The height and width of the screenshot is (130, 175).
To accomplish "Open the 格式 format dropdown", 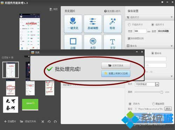I will 157,84.
